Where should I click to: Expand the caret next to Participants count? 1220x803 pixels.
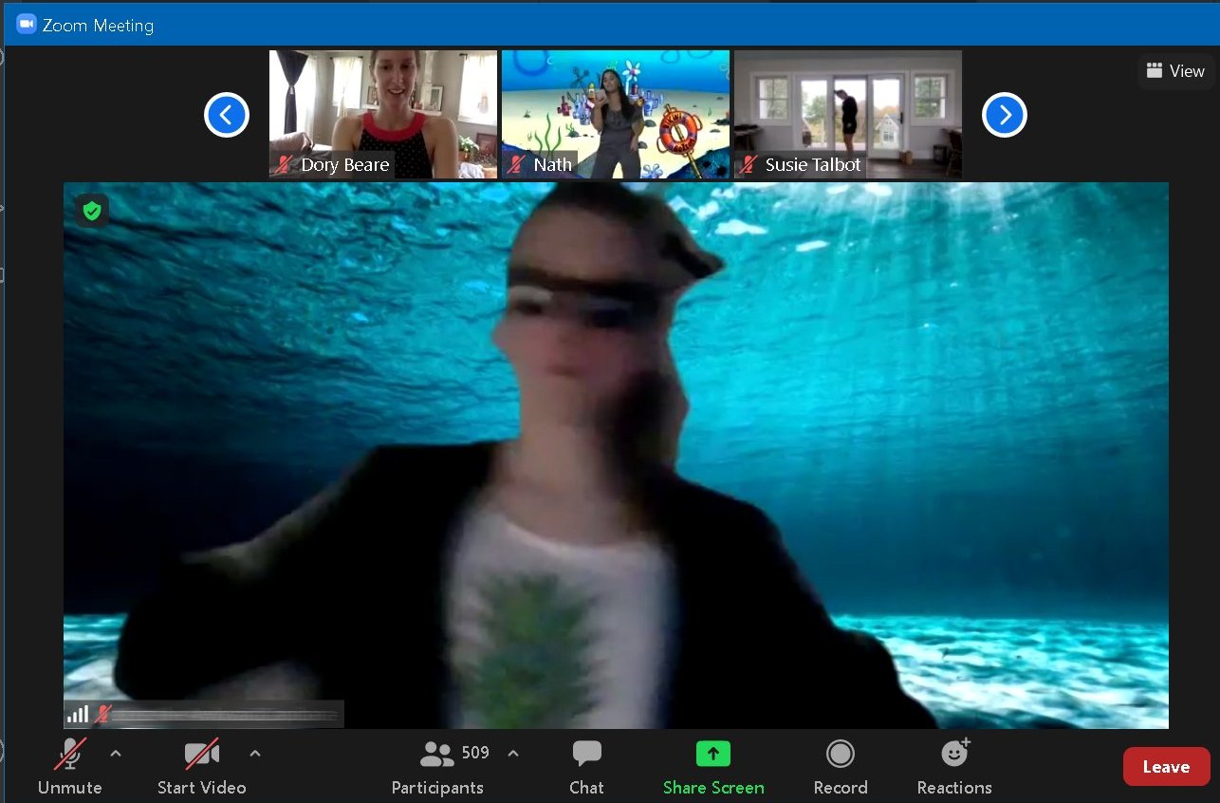513,754
